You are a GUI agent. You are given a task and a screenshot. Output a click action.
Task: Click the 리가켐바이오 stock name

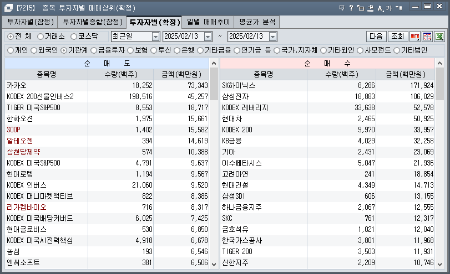click(27, 207)
